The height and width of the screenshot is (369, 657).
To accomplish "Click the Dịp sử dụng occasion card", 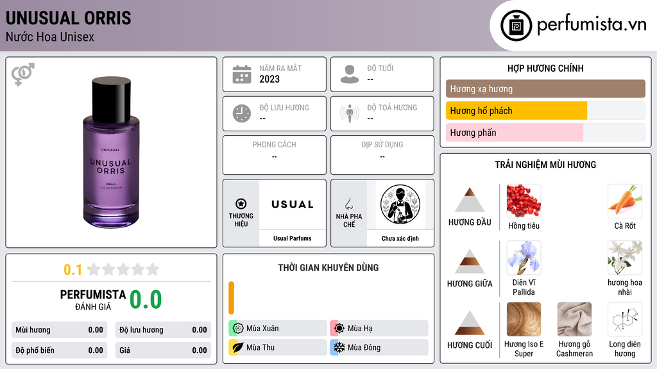I will [x=382, y=155].
